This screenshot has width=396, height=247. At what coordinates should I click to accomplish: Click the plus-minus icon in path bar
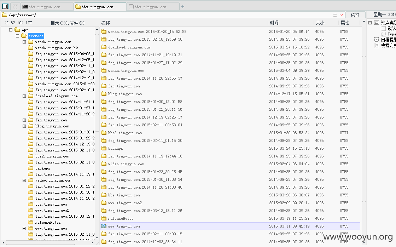[335, 15]
